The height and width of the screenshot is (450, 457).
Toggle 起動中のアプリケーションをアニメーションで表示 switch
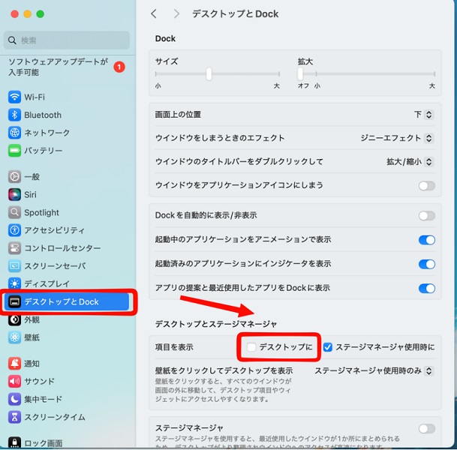point(427,240)
